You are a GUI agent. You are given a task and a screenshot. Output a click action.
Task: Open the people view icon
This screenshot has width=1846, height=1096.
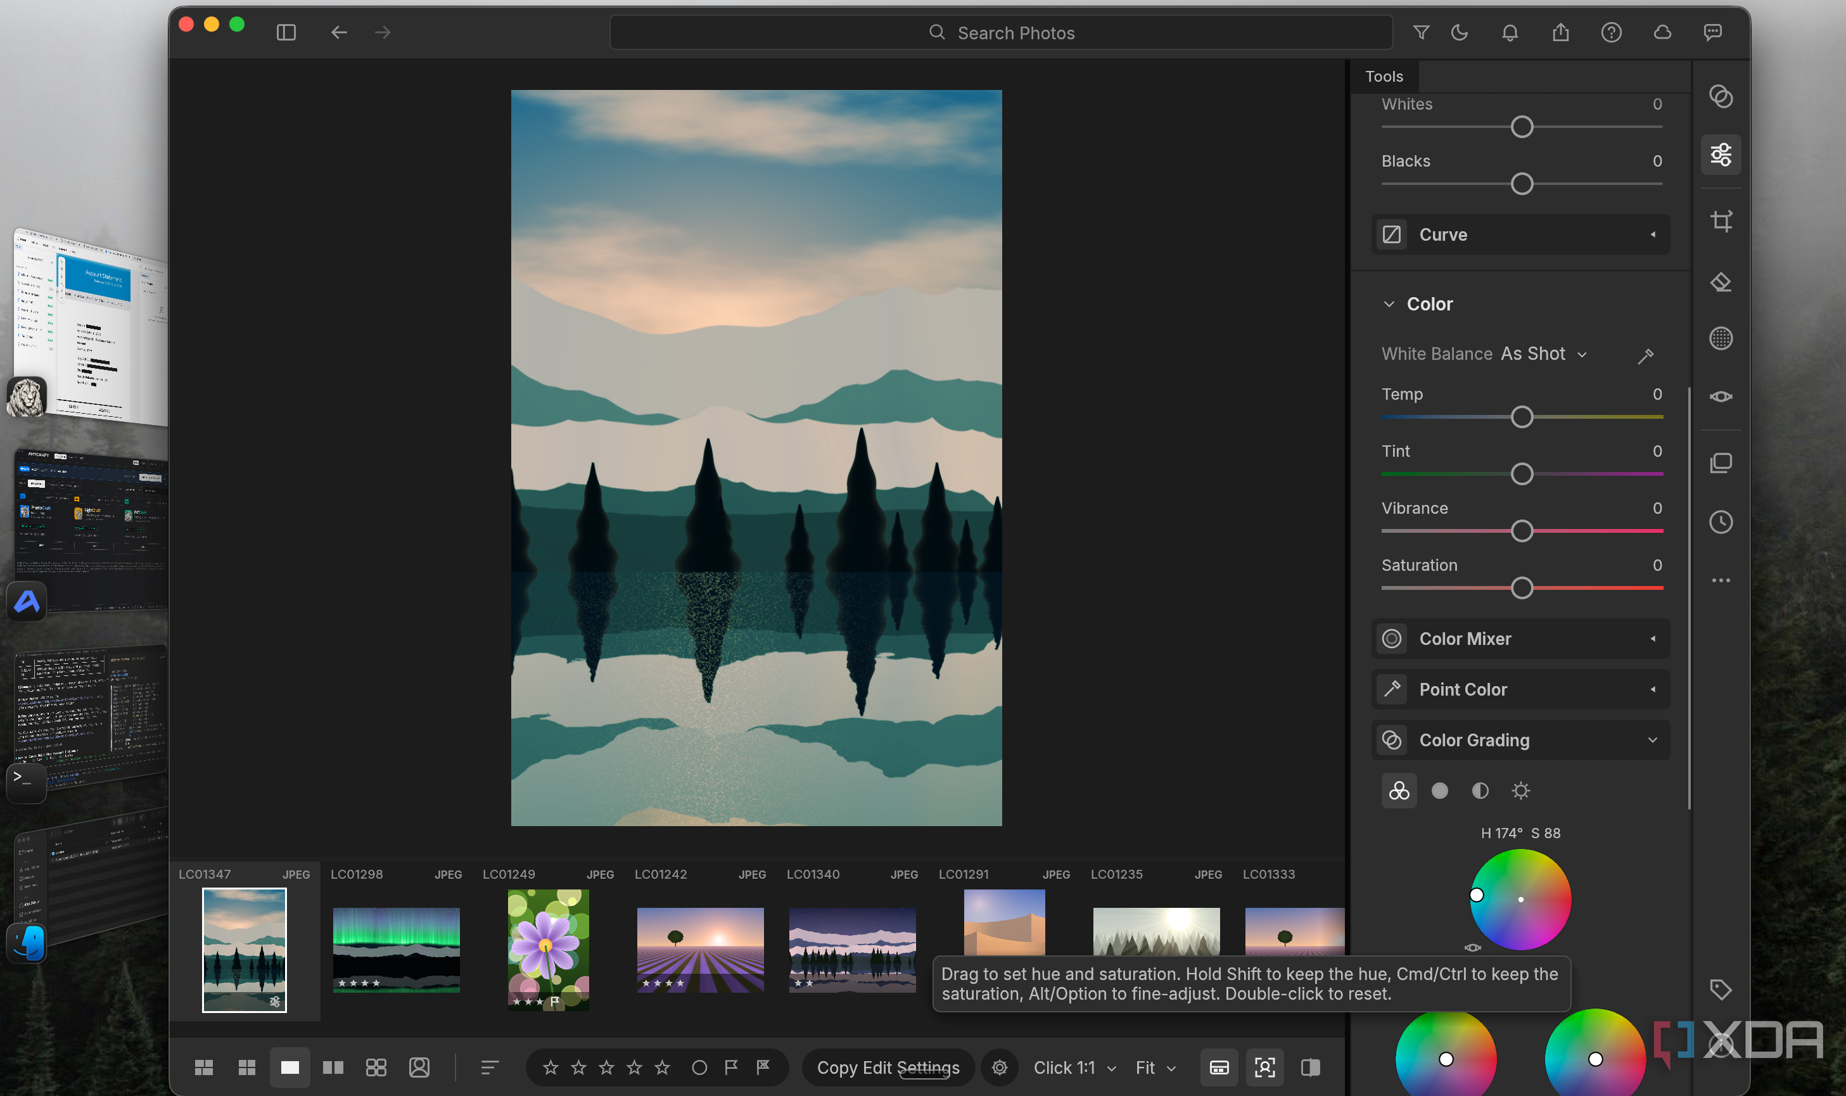pos(419,1067)
